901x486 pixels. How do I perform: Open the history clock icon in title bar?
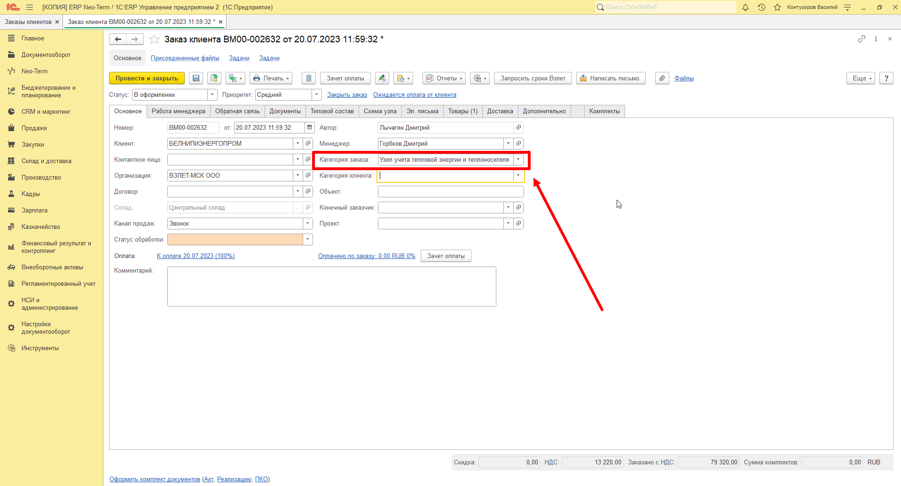[x=761, y=7]
